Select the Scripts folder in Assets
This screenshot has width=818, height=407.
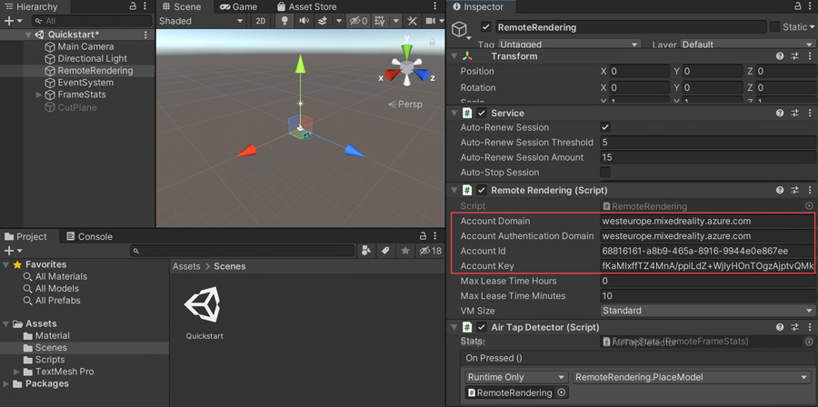(50, 360)
